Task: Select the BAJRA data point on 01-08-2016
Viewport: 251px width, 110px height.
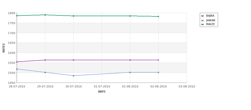Action: click(130, 60)
